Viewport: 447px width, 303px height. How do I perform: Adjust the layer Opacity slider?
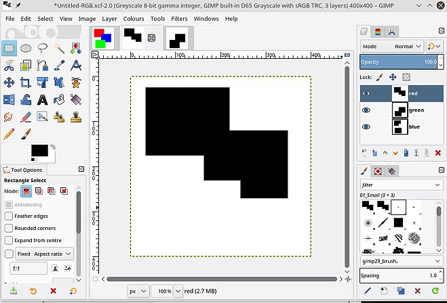coord(398,62)
